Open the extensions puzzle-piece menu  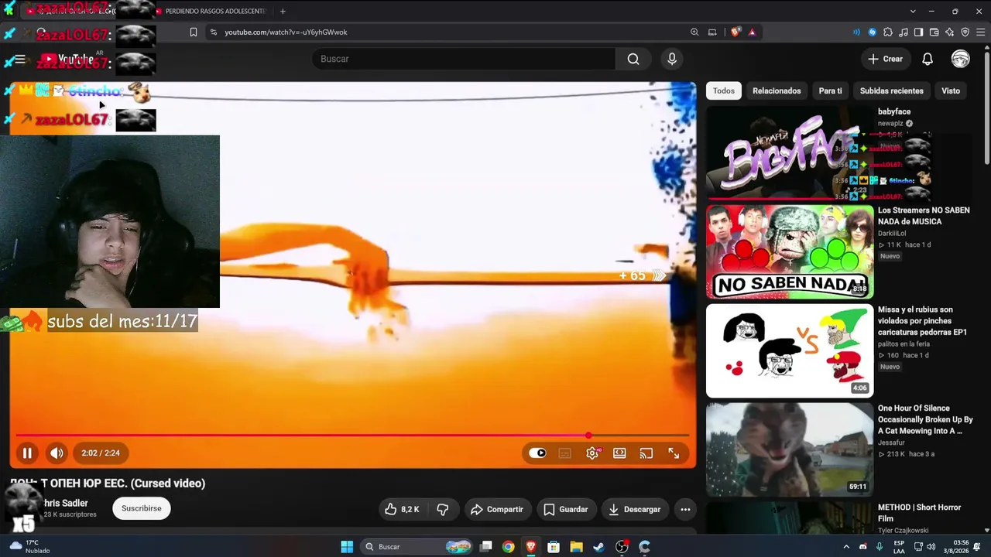[888, 32]
